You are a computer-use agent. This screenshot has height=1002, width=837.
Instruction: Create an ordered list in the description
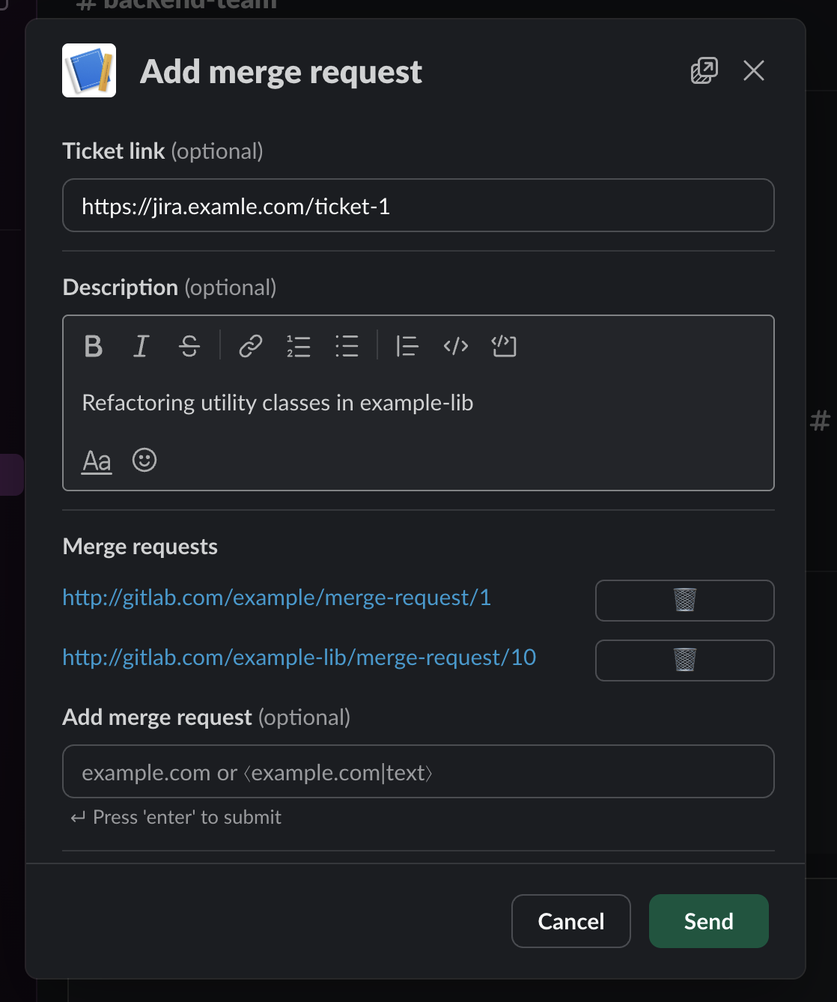point(298,346)
